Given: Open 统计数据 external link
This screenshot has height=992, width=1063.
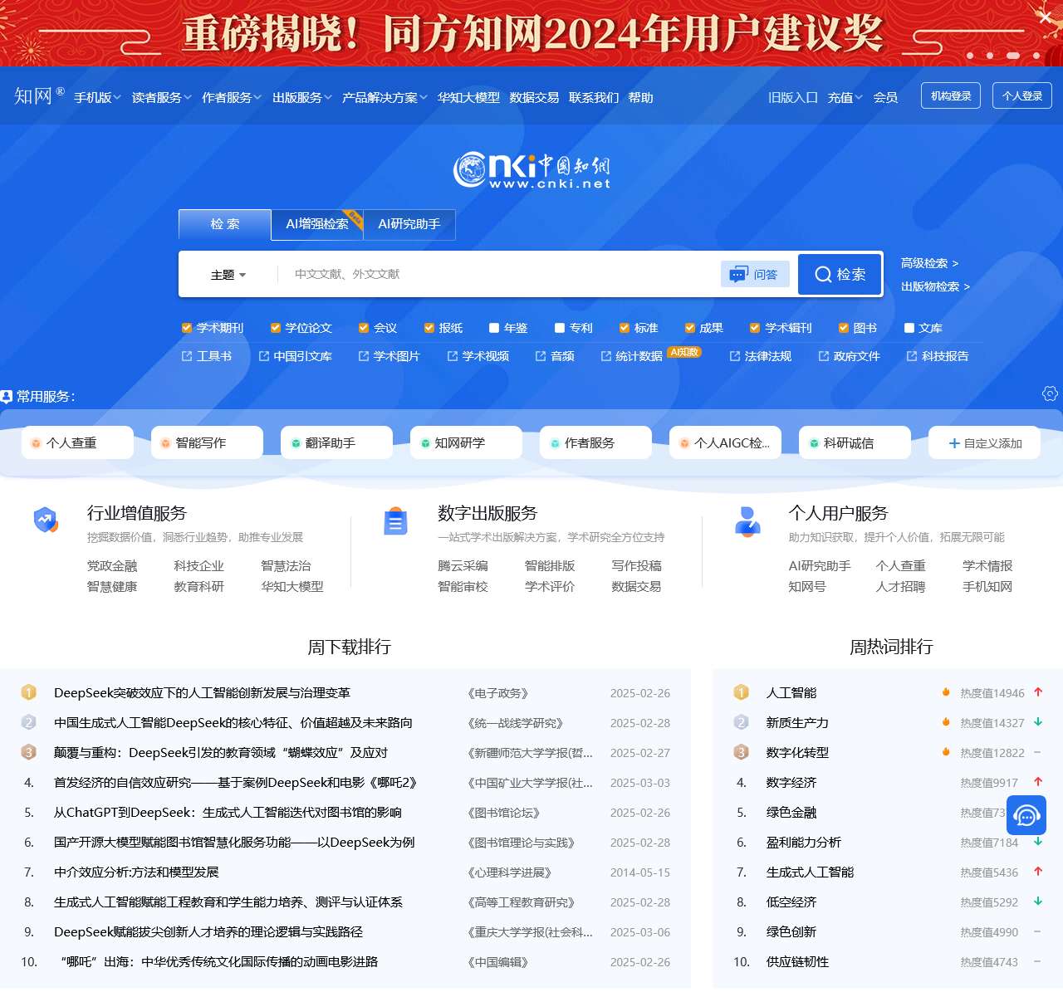Looking at the screenshot, I should pyautogui.click(x=632, y=356).
